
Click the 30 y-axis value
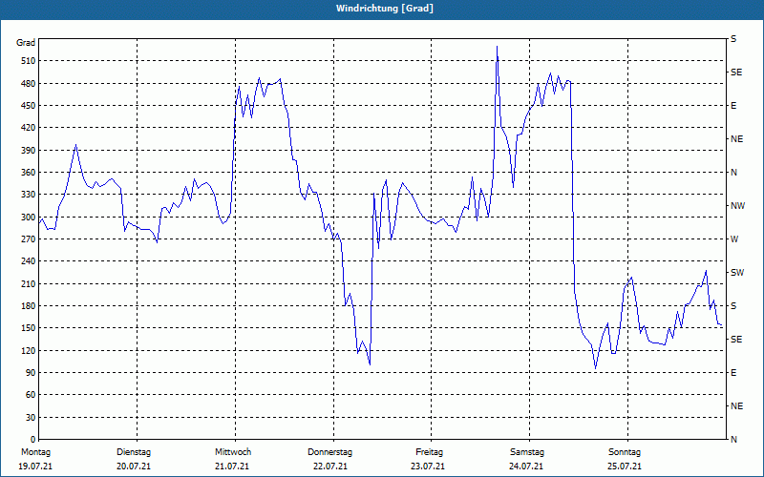pos(31,418)
